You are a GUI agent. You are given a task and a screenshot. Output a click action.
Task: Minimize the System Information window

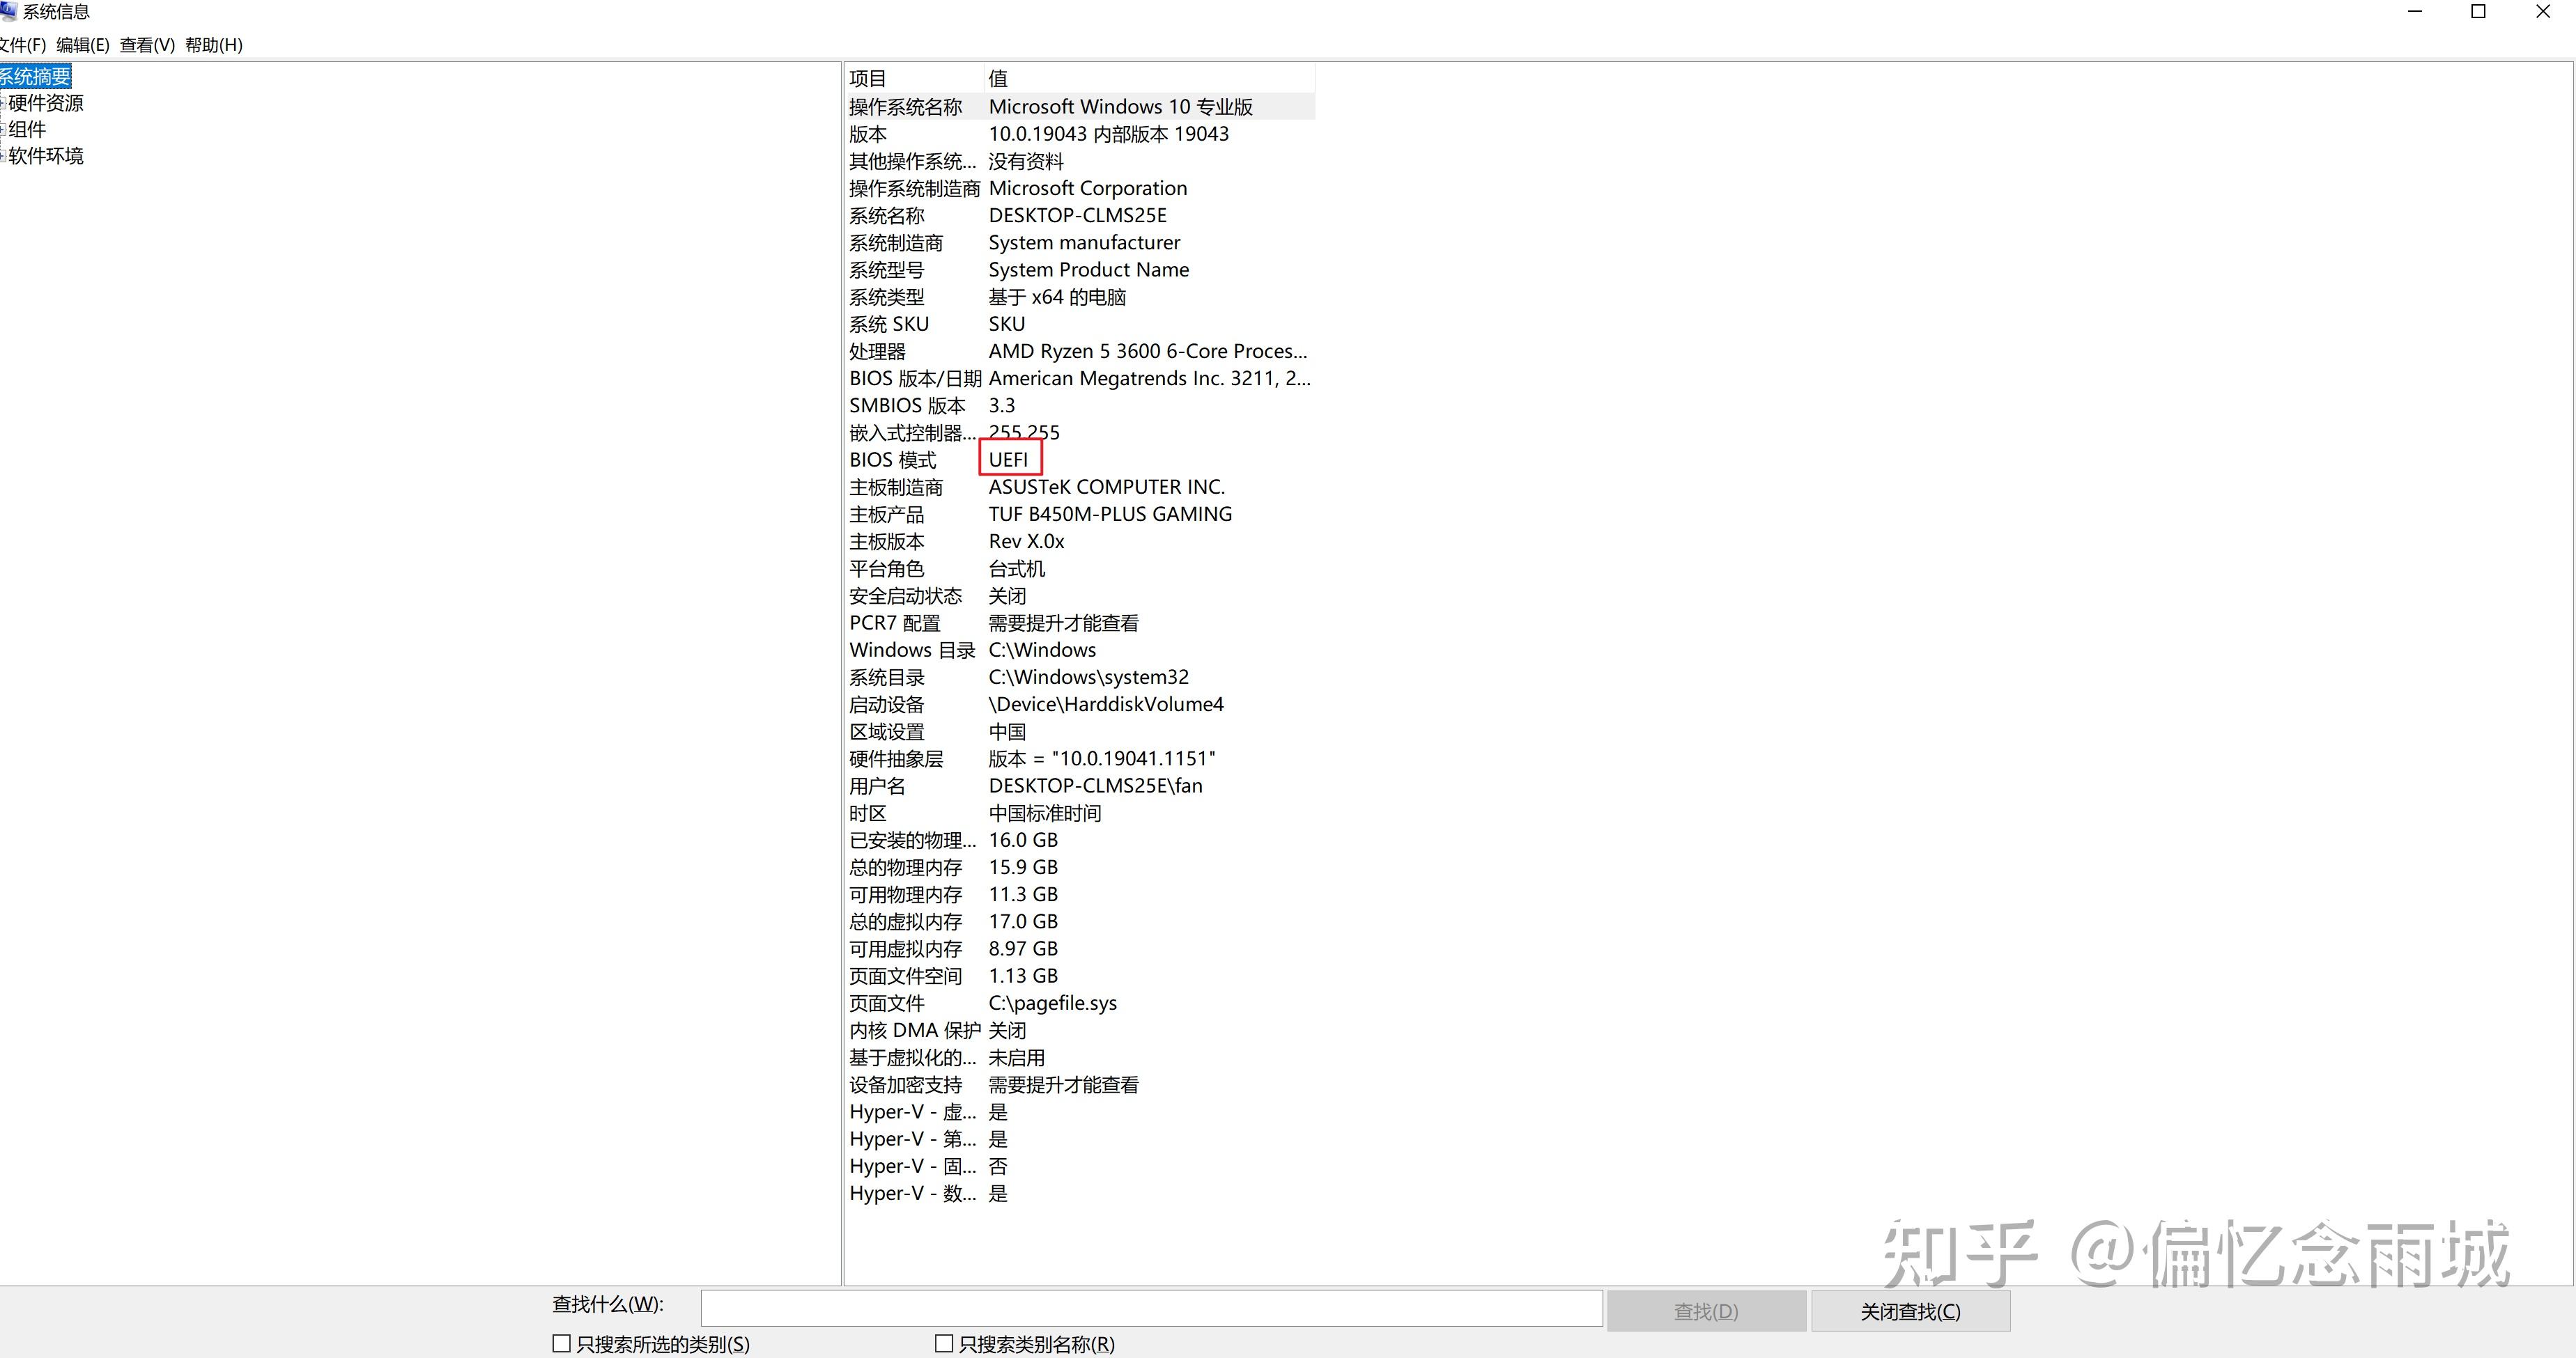(2415, 12)
